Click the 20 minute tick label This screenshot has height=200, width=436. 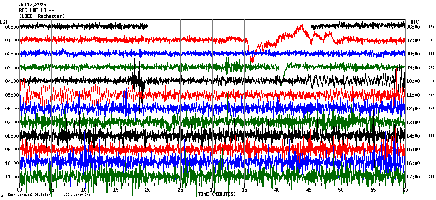tap(148, 190)
